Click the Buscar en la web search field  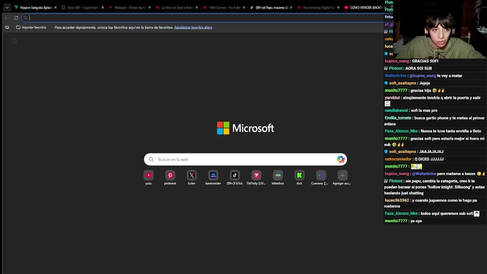[245, 159]
